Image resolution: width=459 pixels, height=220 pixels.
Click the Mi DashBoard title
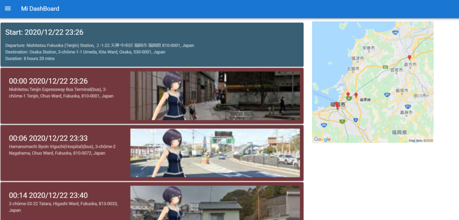[x=40, y=9]
